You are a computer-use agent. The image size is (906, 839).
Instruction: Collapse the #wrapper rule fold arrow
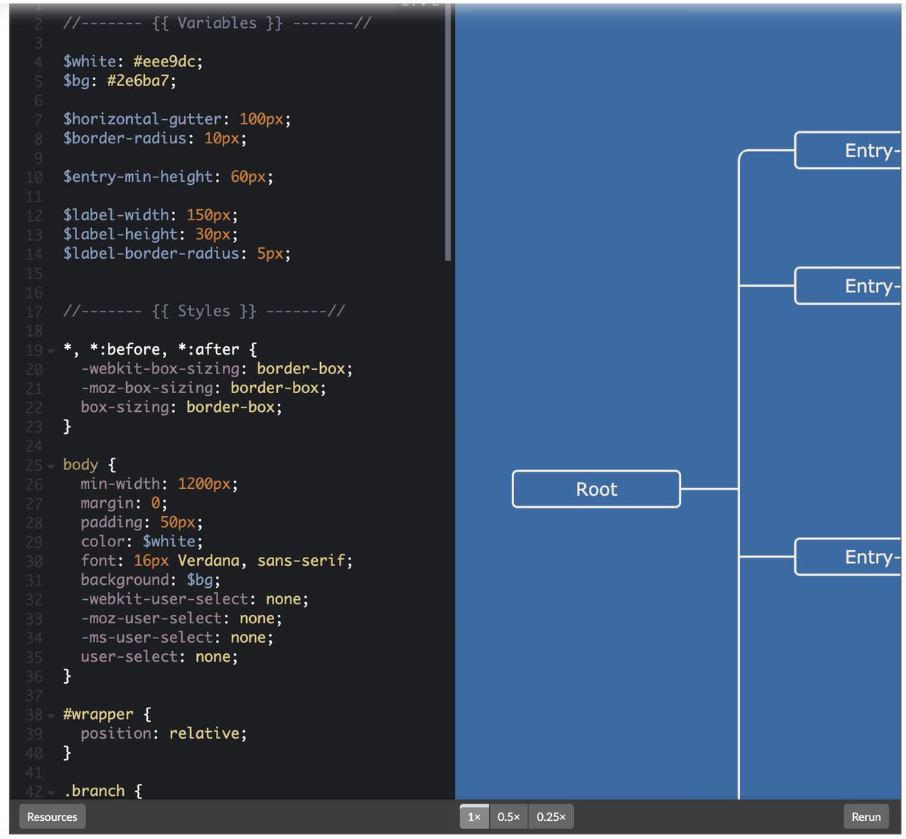coord(51,715)
